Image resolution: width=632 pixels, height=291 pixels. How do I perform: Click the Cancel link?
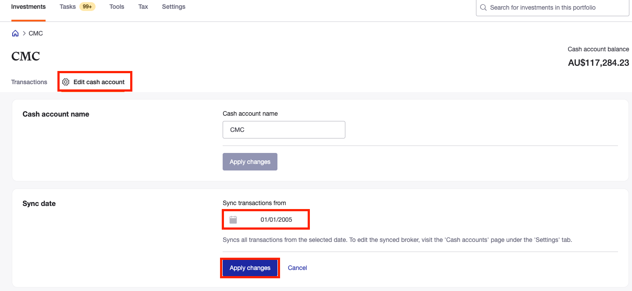298,268
